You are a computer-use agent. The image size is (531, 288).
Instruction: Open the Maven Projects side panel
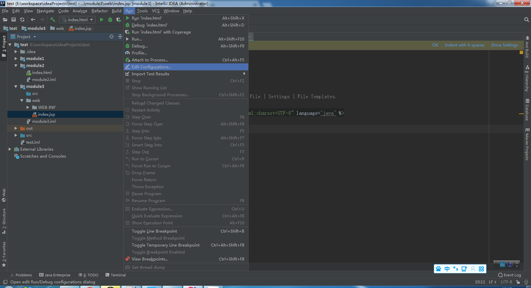527,144
